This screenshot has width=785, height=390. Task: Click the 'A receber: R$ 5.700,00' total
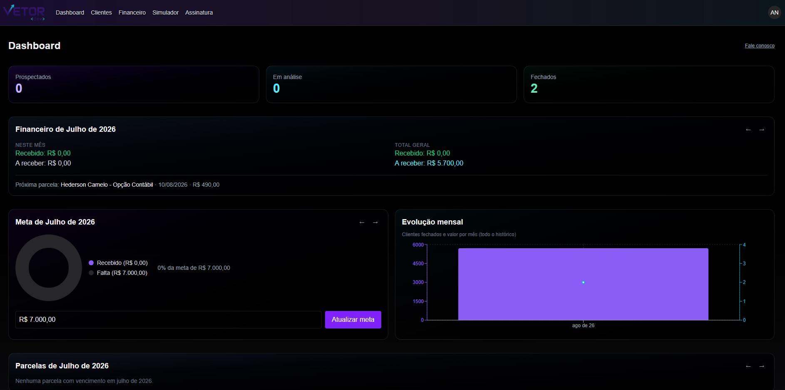click(x=429, y=163)
